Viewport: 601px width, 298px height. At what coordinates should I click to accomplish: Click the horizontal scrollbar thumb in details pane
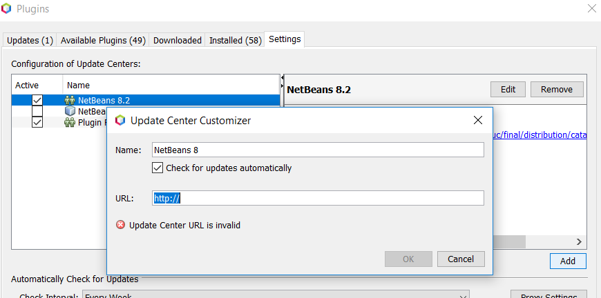point(509,241)
